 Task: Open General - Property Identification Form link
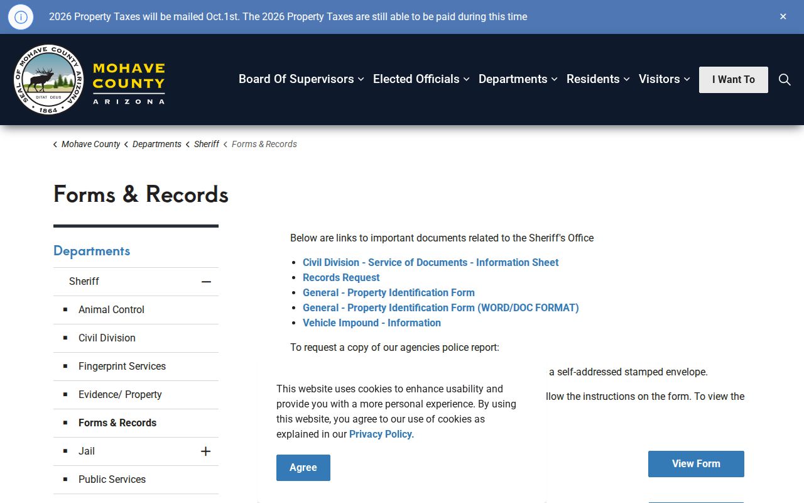[389, 292]
